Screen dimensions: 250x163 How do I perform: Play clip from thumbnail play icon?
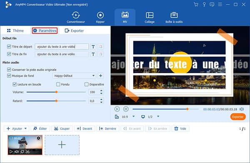pyautogui.click(x=11, y=151)
